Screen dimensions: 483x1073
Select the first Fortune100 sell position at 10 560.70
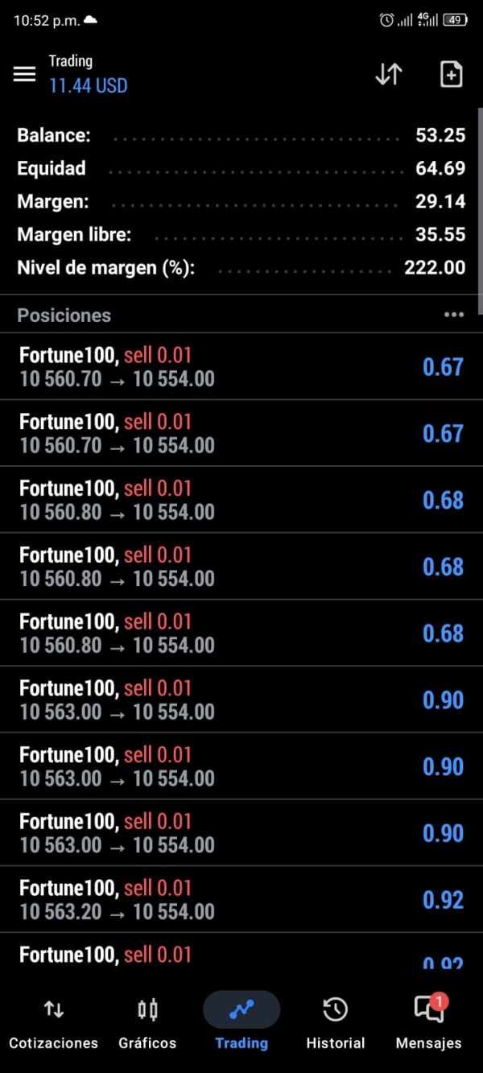point(242,367)
